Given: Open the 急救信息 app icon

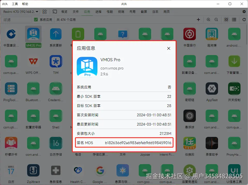Looking at the screenshot, I should point(56,170).
